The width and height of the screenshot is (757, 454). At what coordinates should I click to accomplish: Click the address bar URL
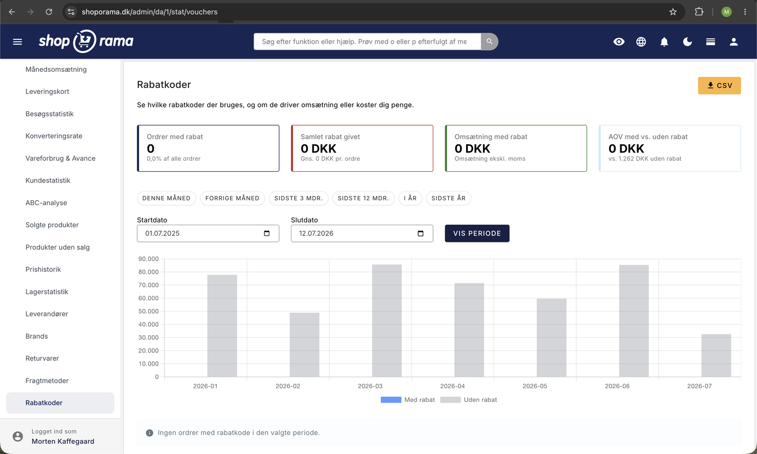tap(149, 11)
